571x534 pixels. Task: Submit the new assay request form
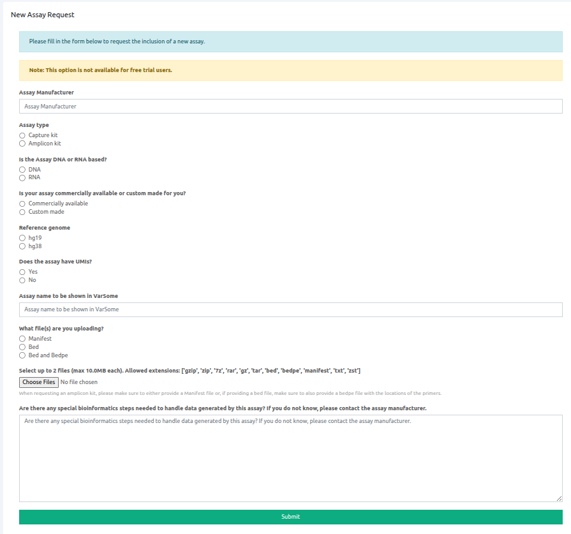tap(290, 517)
